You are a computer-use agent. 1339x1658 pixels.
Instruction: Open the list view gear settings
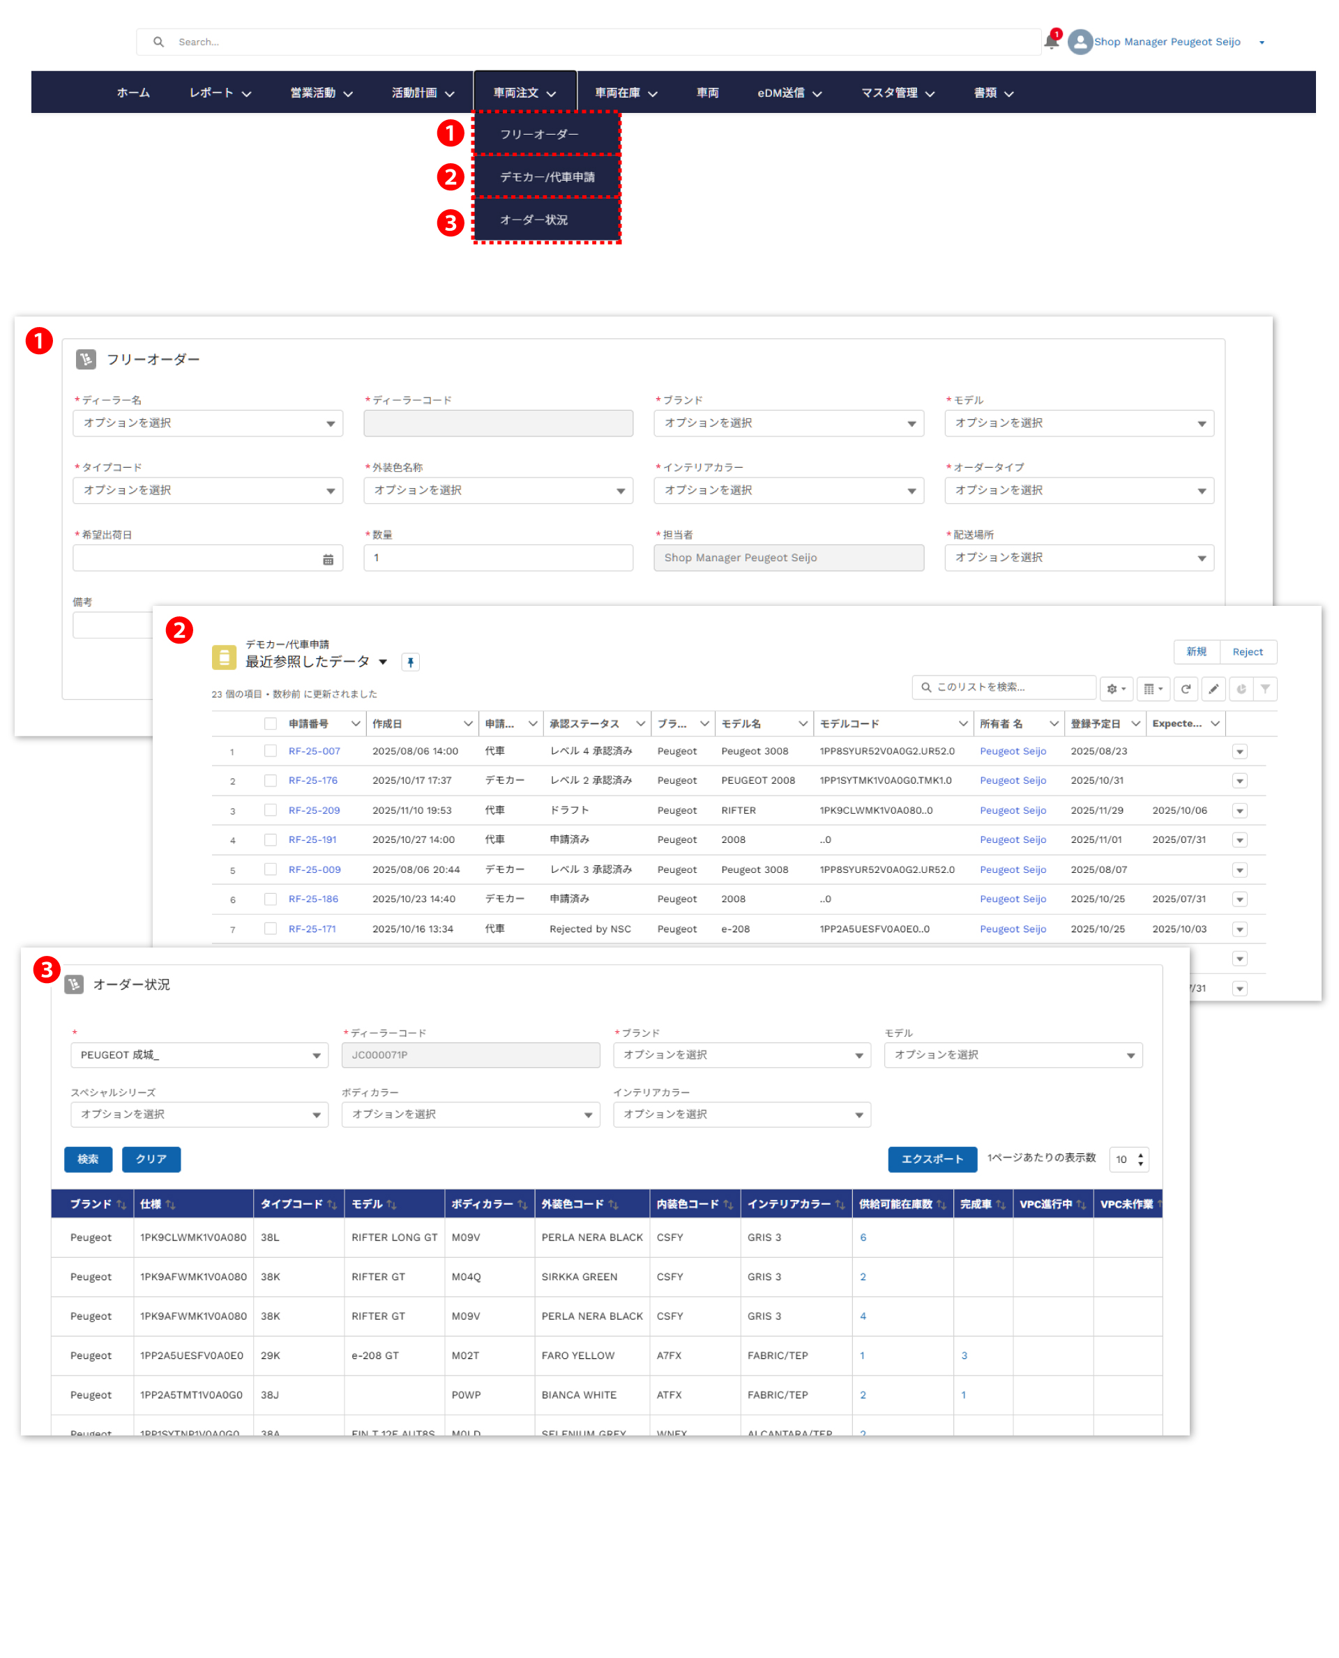(1115, 689)
